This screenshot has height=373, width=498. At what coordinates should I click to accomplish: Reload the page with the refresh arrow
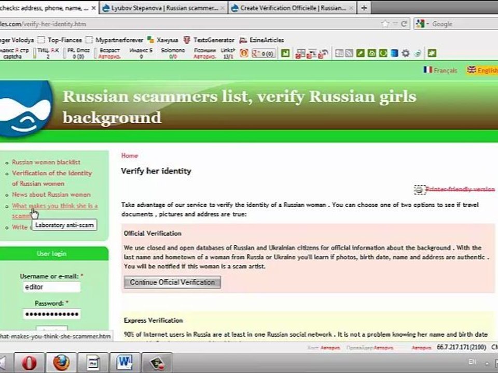point(404,24)
